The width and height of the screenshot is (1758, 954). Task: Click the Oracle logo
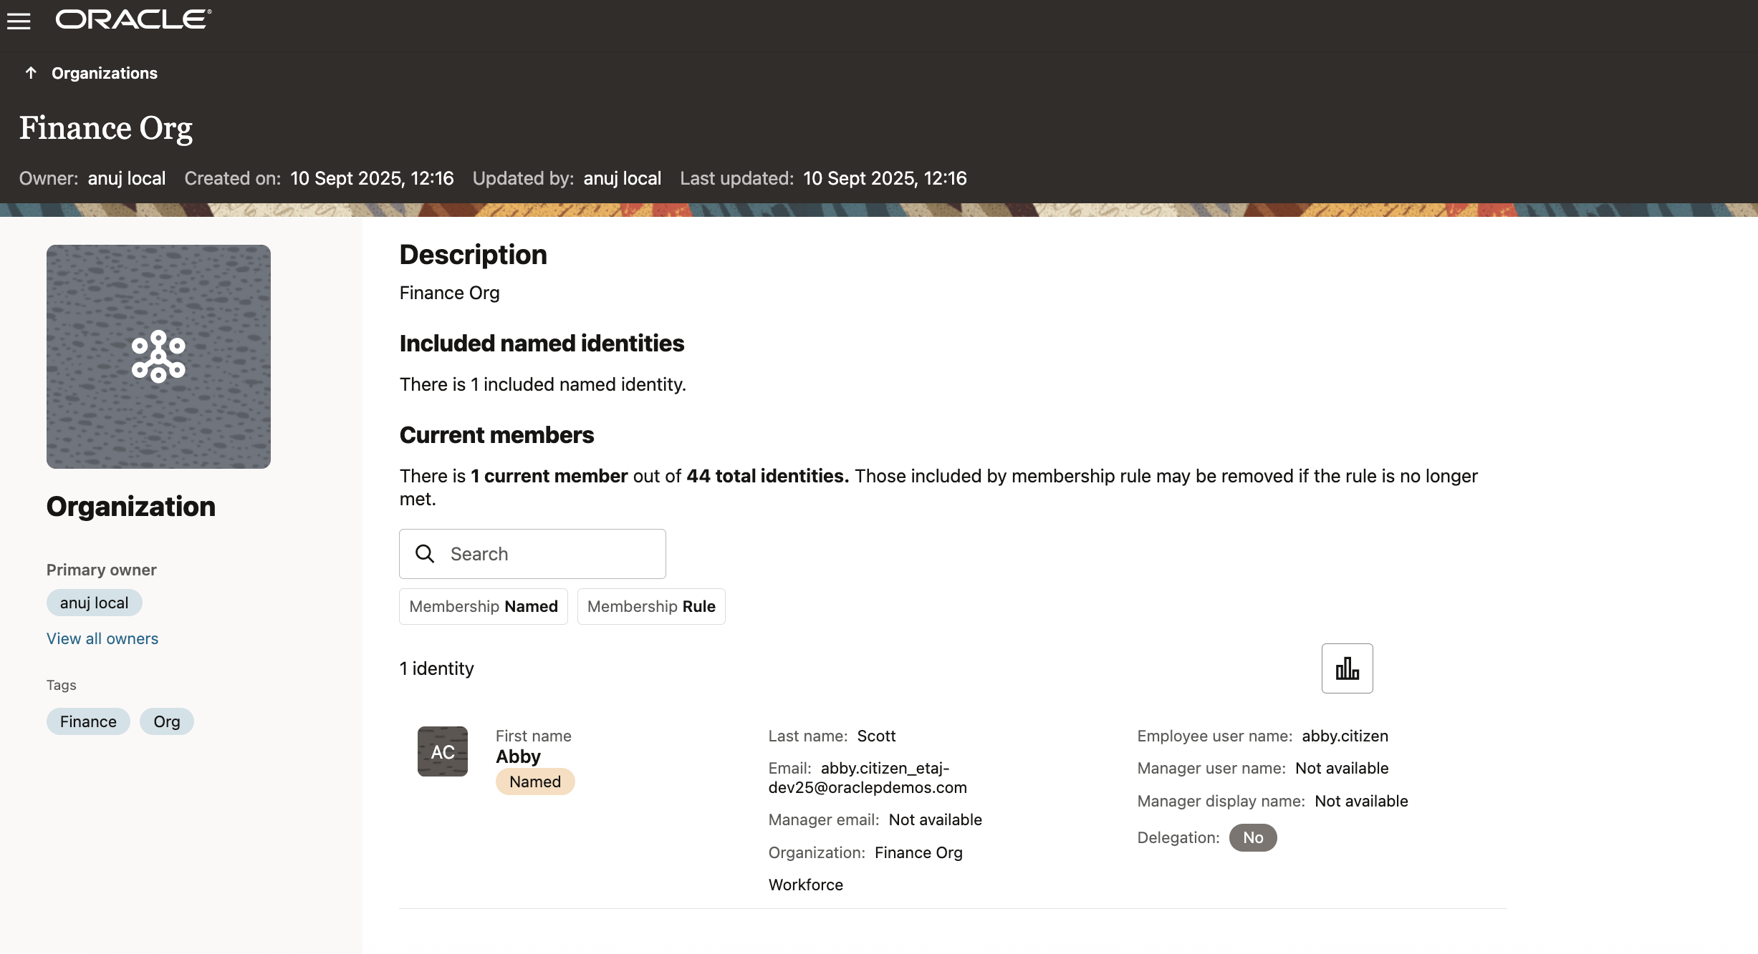click(x=133, y=19)
